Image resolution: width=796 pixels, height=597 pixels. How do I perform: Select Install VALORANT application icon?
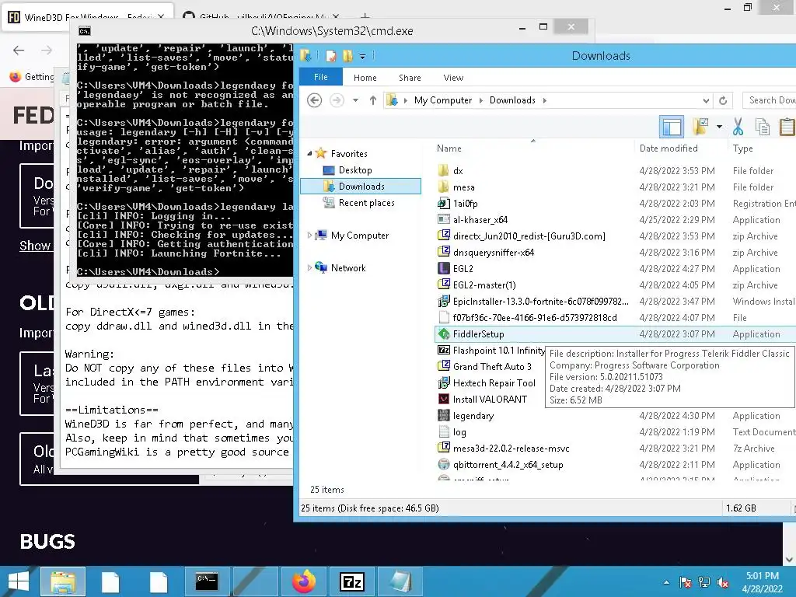point(444,399)
